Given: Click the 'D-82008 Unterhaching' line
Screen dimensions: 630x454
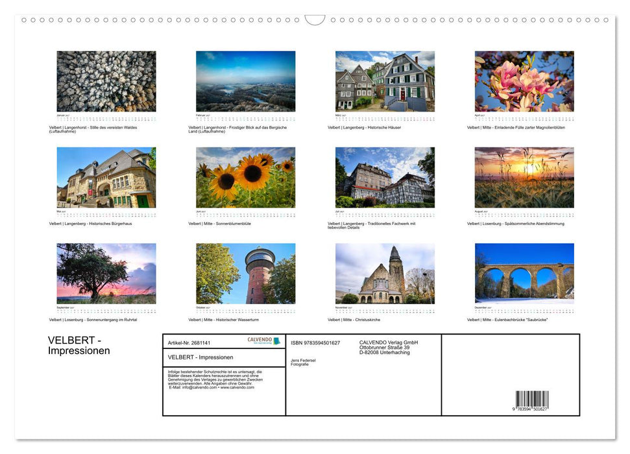Looking at the screenshot, I should coord(385,352).
